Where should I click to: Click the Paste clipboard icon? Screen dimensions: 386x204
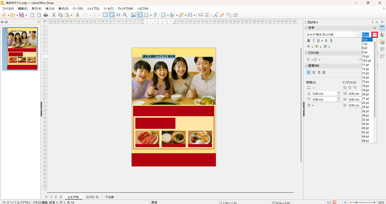(67, 15)
